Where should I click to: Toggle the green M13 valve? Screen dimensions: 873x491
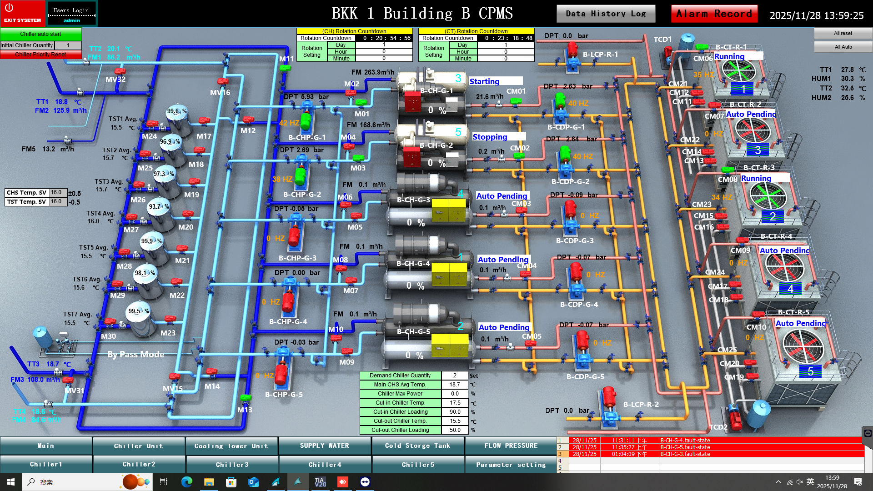pos(246,398)
